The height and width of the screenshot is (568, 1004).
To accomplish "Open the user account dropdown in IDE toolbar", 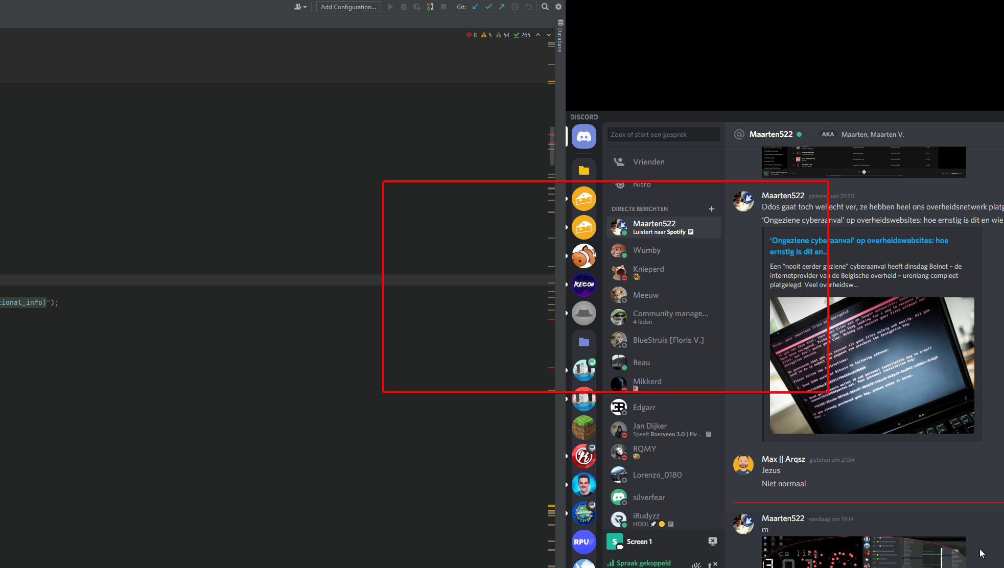I will pyautogui.click(x=300, y=7).
